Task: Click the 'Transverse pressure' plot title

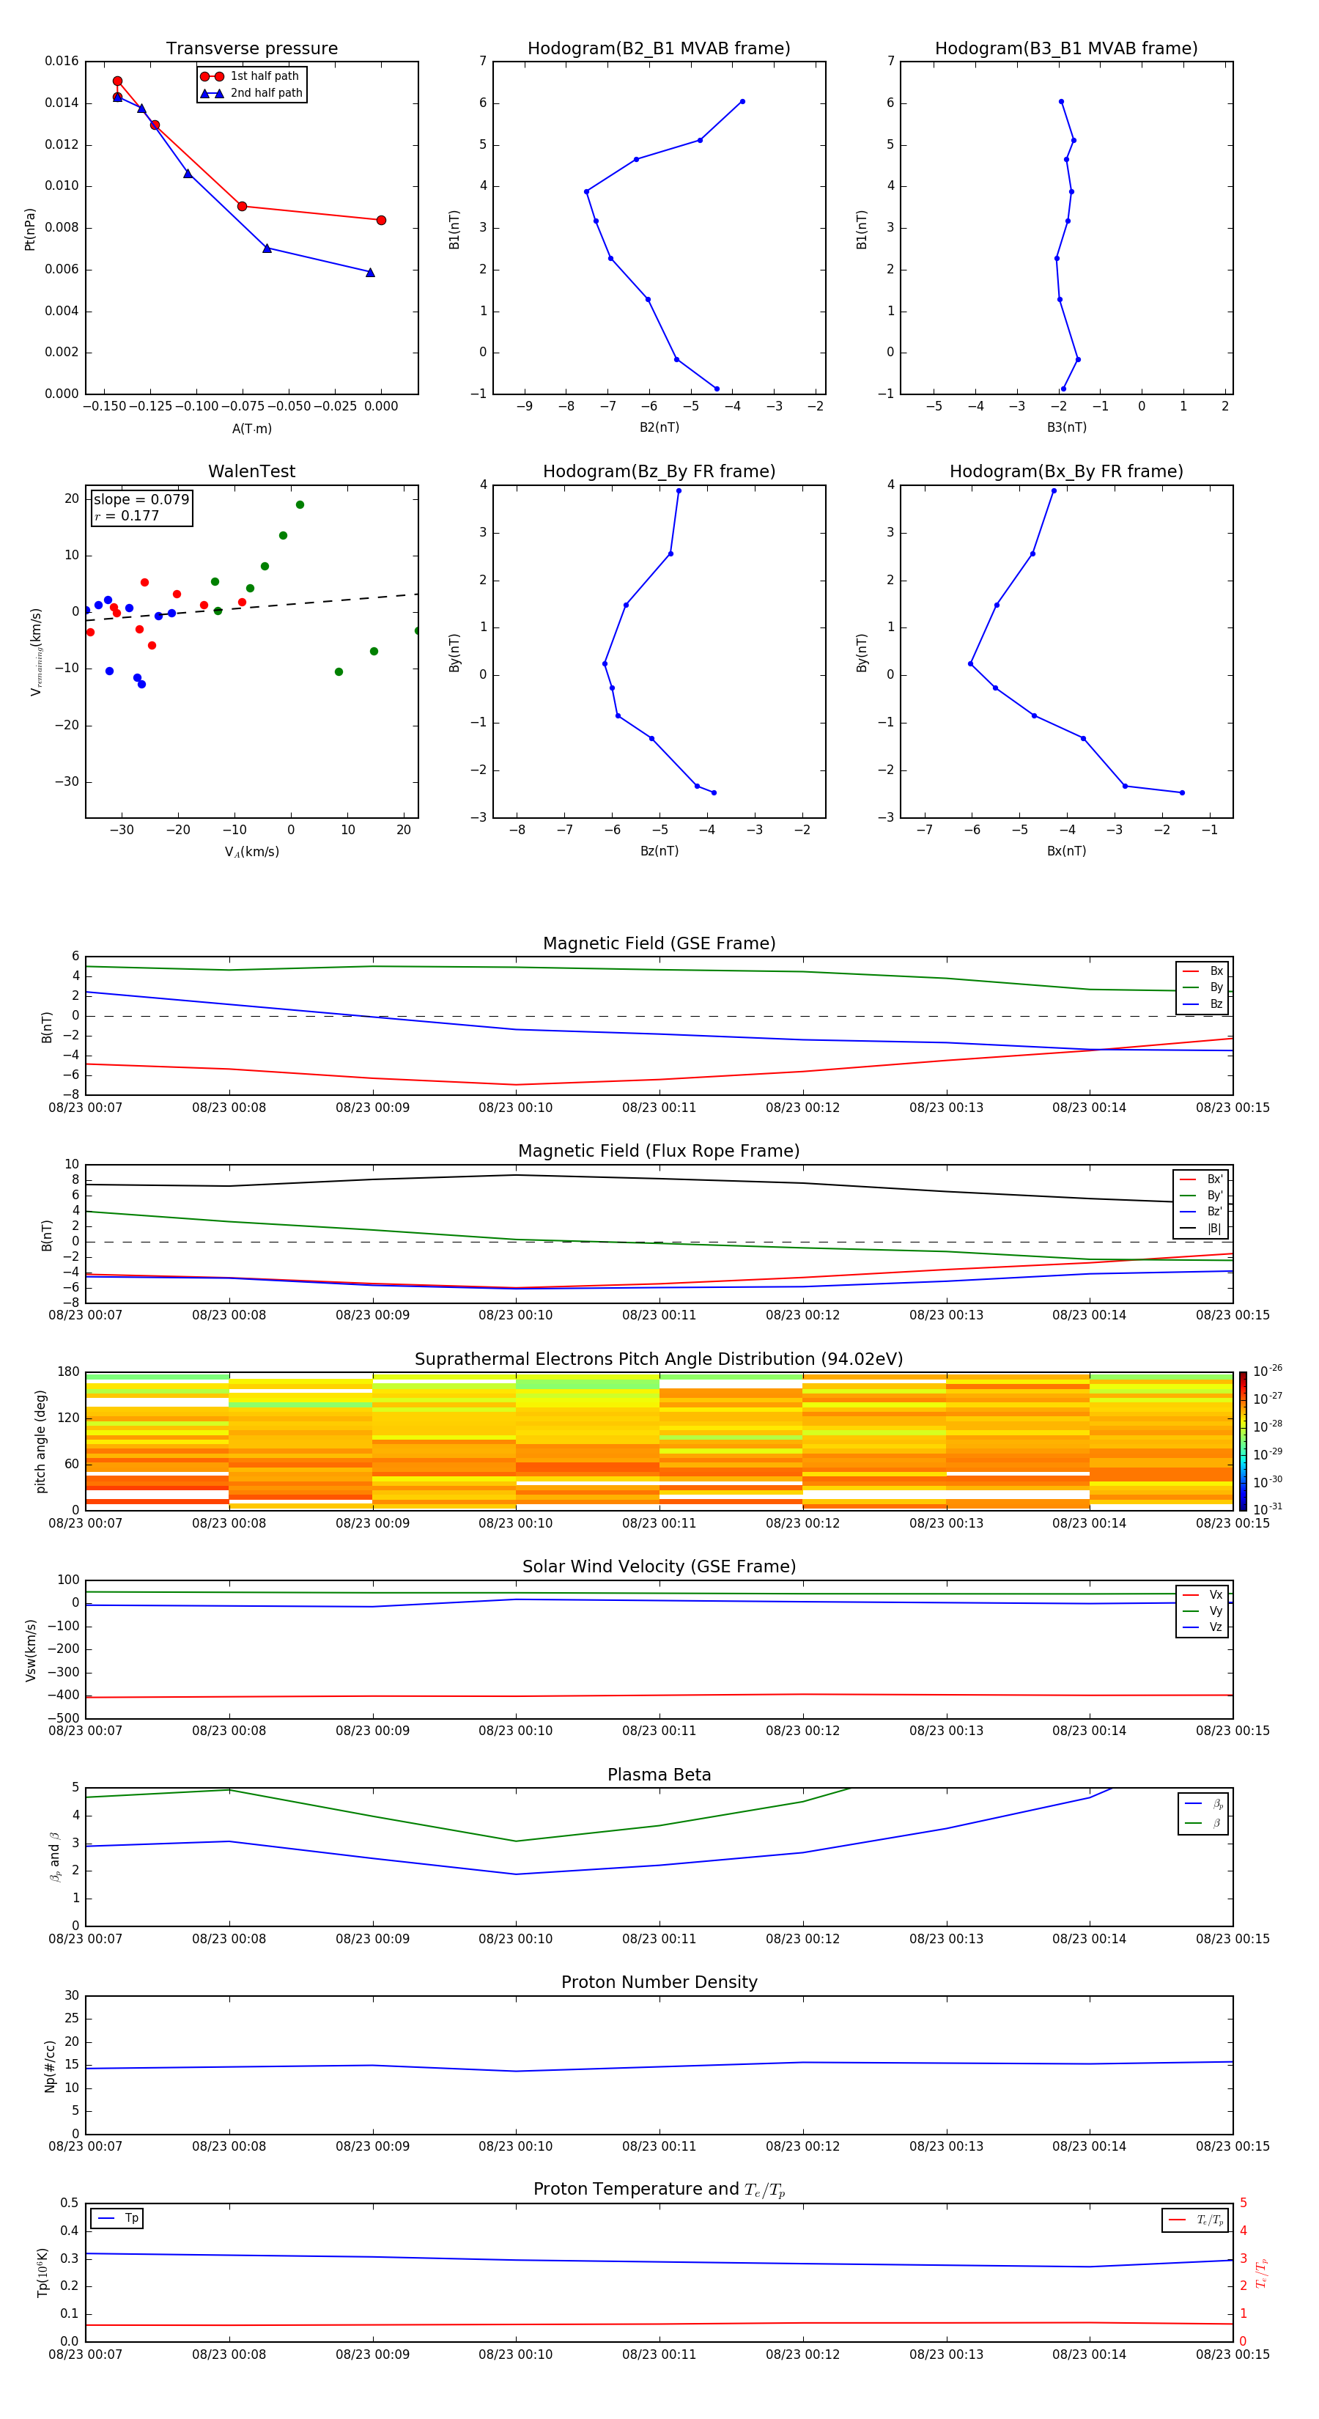Action: (251, 49)
